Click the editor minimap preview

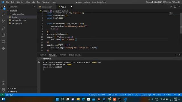point(171,14)
